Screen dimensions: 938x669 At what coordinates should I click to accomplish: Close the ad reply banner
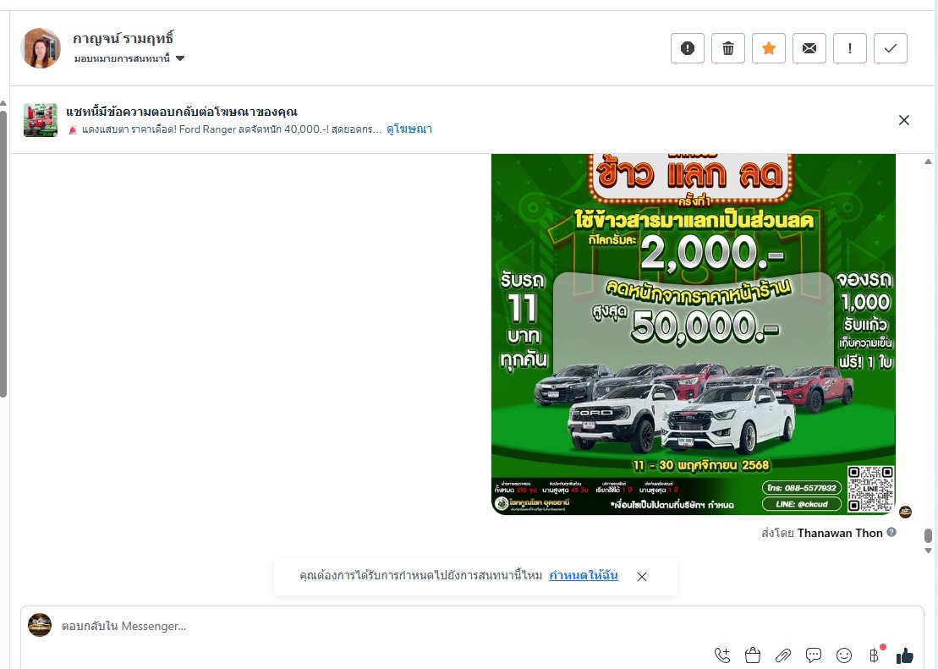coord(904,120)
